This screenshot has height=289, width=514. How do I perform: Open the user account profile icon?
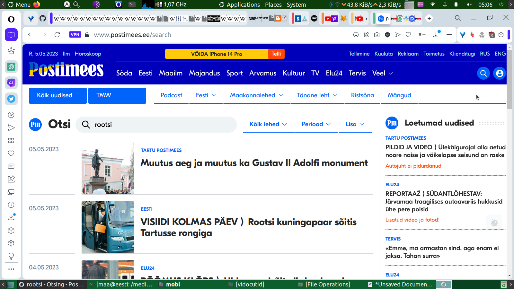coord(499,74)
